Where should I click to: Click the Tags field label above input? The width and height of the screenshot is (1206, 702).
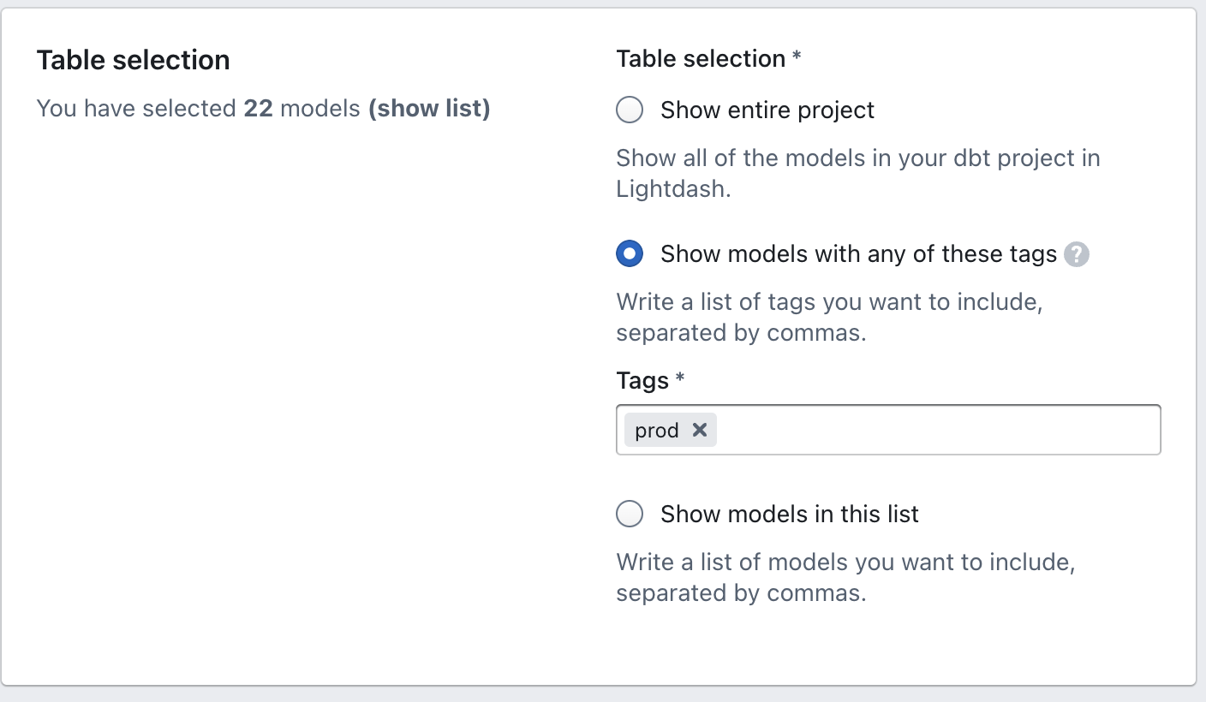tap(642, 380)
